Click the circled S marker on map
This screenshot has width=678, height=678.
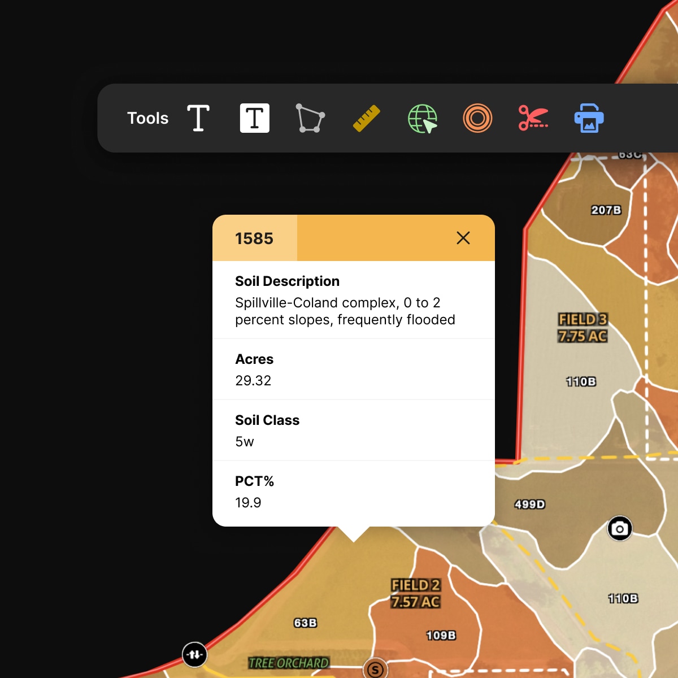click(375, 670)
